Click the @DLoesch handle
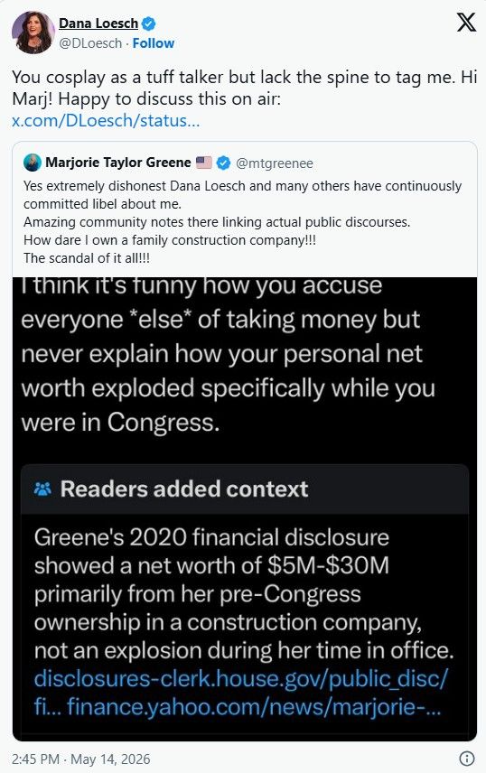Image resolution: width=486 pixels, height=773 pixels. click(x=90, y=43)
